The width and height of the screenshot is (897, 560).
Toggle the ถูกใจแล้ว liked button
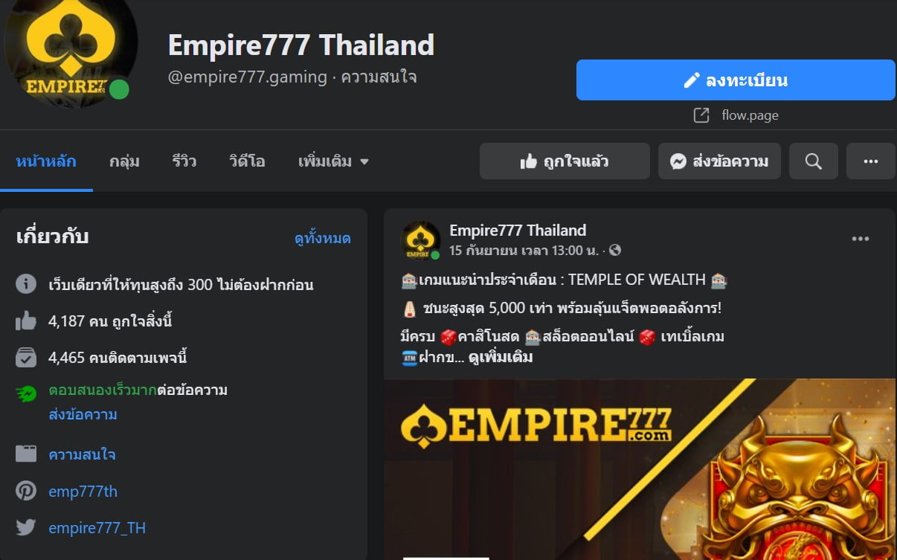(x=565, y=161)
